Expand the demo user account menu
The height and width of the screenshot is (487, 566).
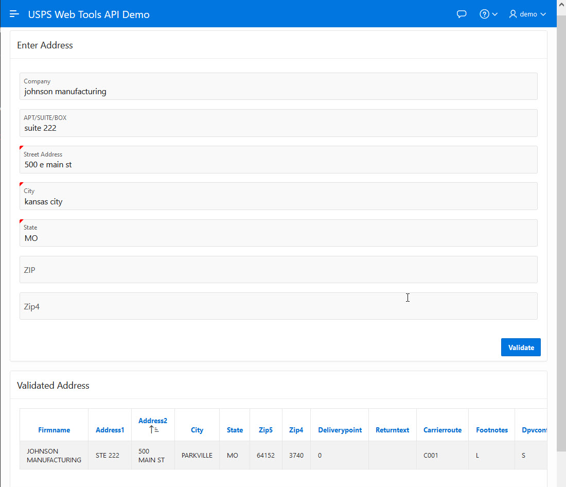pyautogui.click(x=527, y=14)
